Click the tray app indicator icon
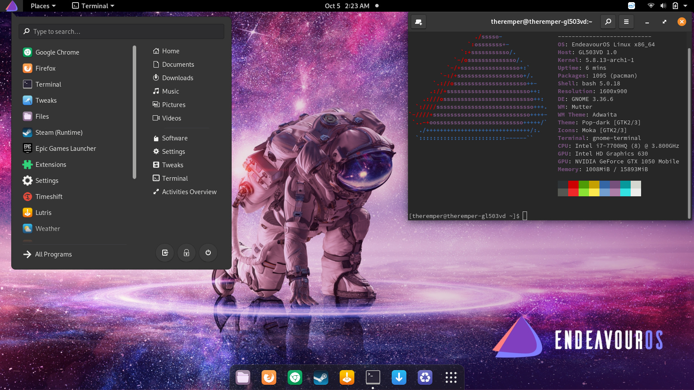Viewport: 694px width, 390px height. click(632, 6)
